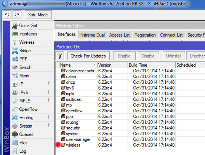The width and height of the screenshot is (205, 155).
Task: Open Interfaces in sidebar menu
Action: 32,34
